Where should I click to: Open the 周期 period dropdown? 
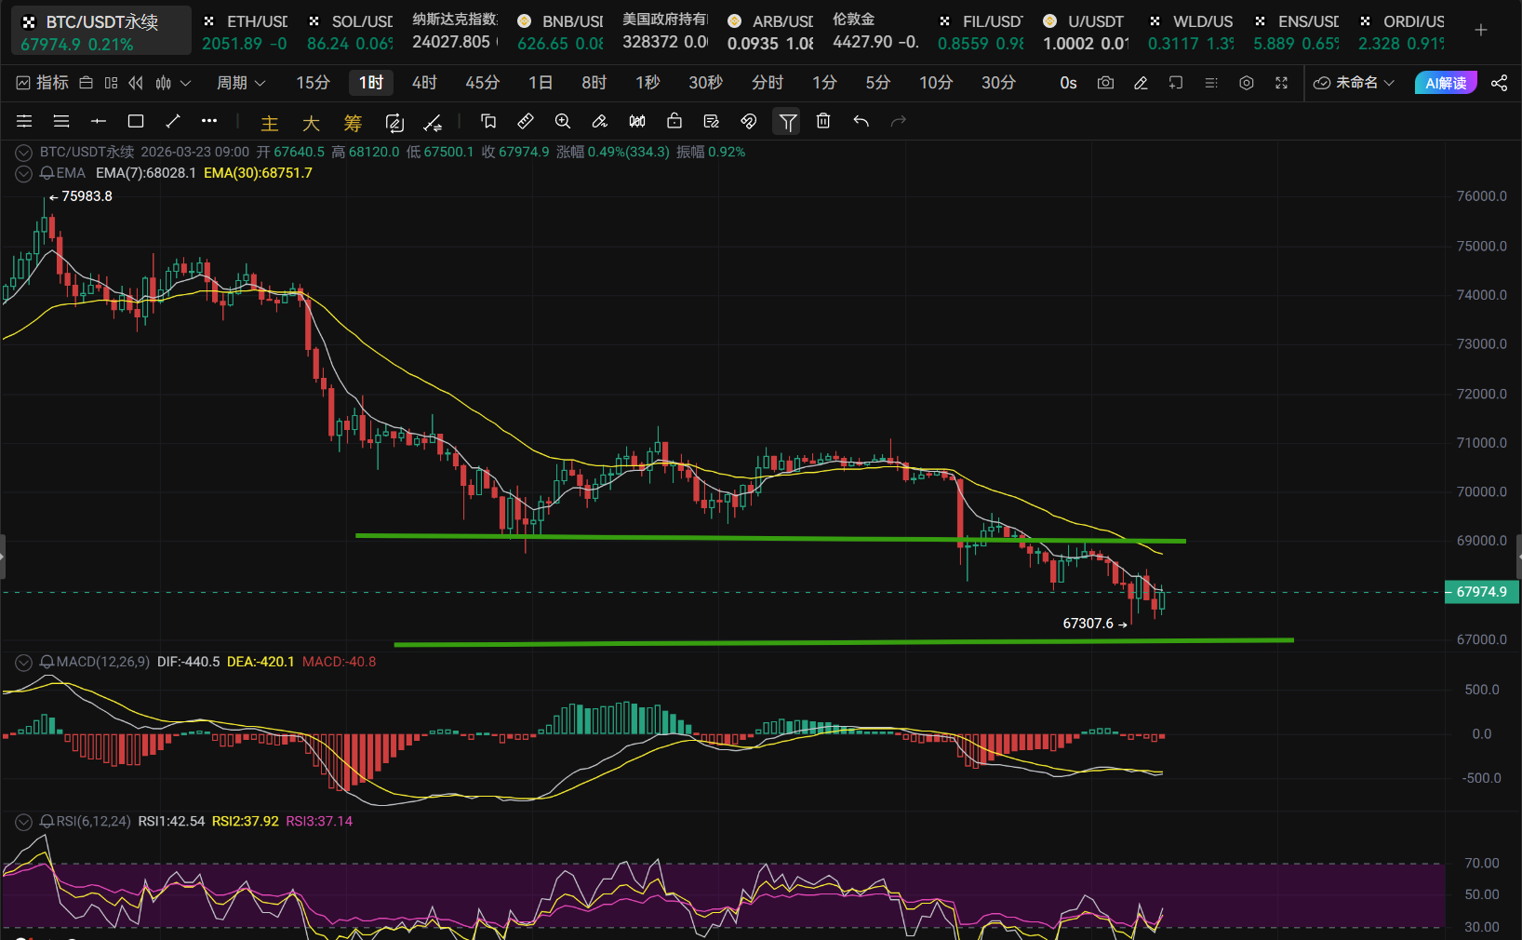(241, 83)
